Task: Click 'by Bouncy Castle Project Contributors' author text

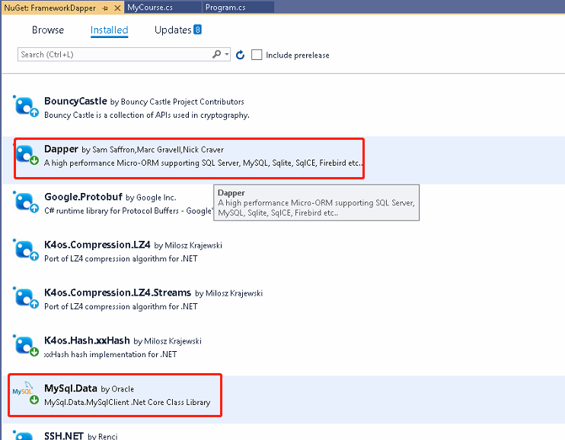Action: (x=177, y=102)
